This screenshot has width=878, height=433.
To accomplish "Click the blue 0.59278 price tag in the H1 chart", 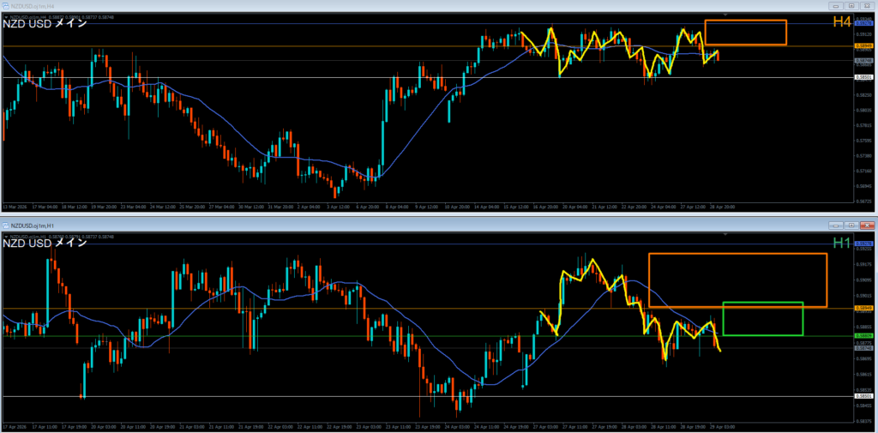I will coord(863,244).
